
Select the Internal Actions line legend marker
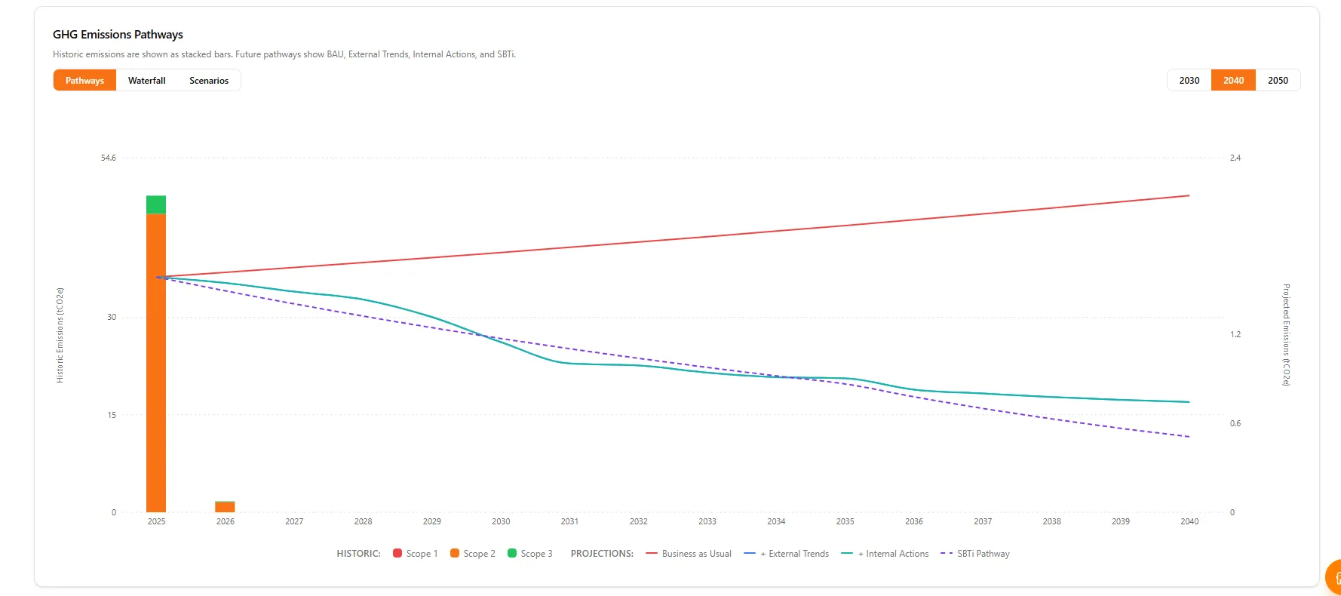(848, 553)
